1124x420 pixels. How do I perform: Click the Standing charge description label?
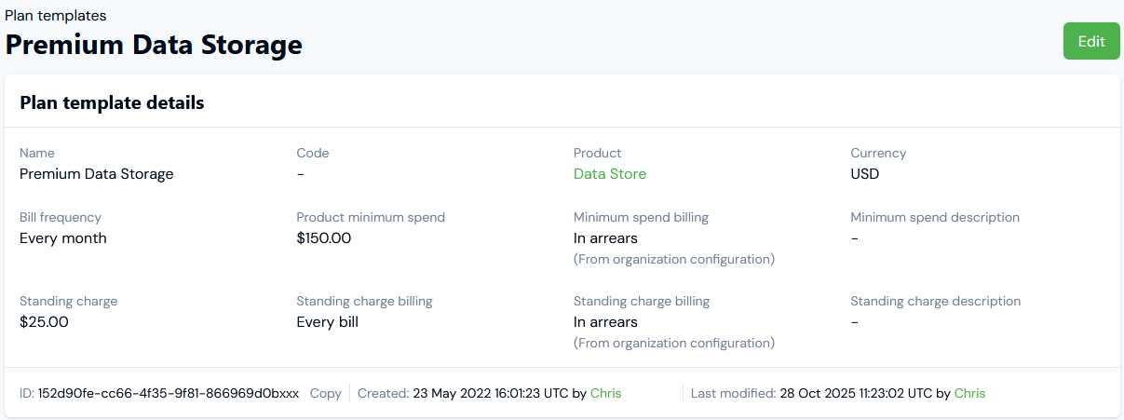click(935, 301)
